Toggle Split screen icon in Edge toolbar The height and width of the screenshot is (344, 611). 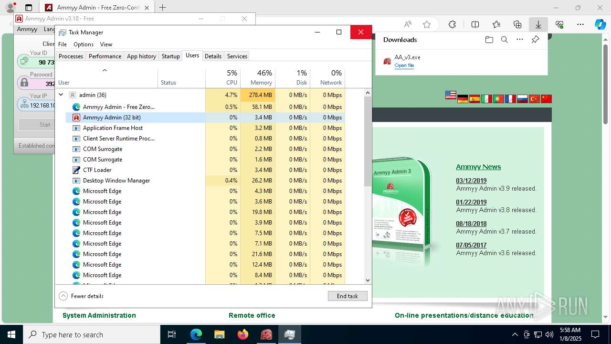tap(475, 24)
